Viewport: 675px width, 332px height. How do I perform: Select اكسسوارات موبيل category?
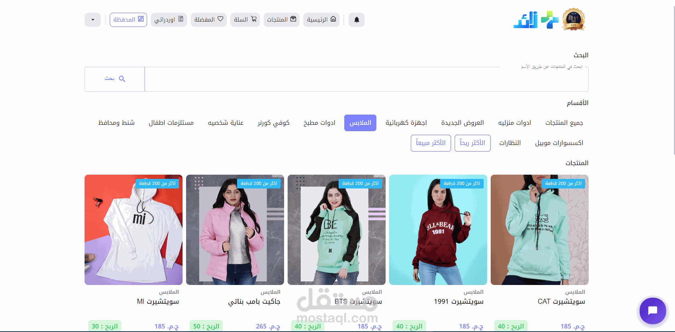coord(559,143)
